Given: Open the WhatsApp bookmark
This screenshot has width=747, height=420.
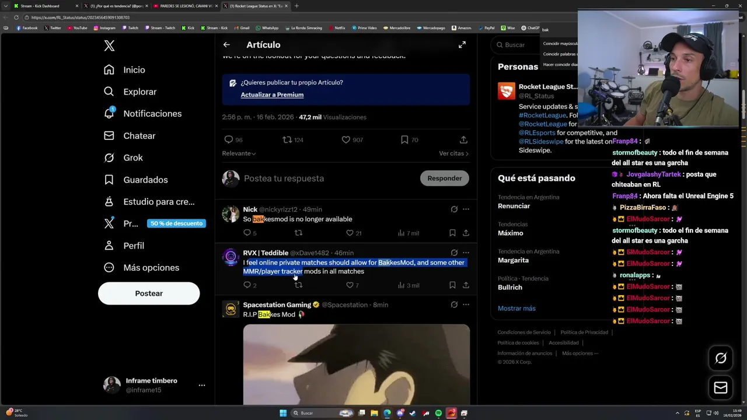Looking at the screenshot, I should (x=267, y=28).
